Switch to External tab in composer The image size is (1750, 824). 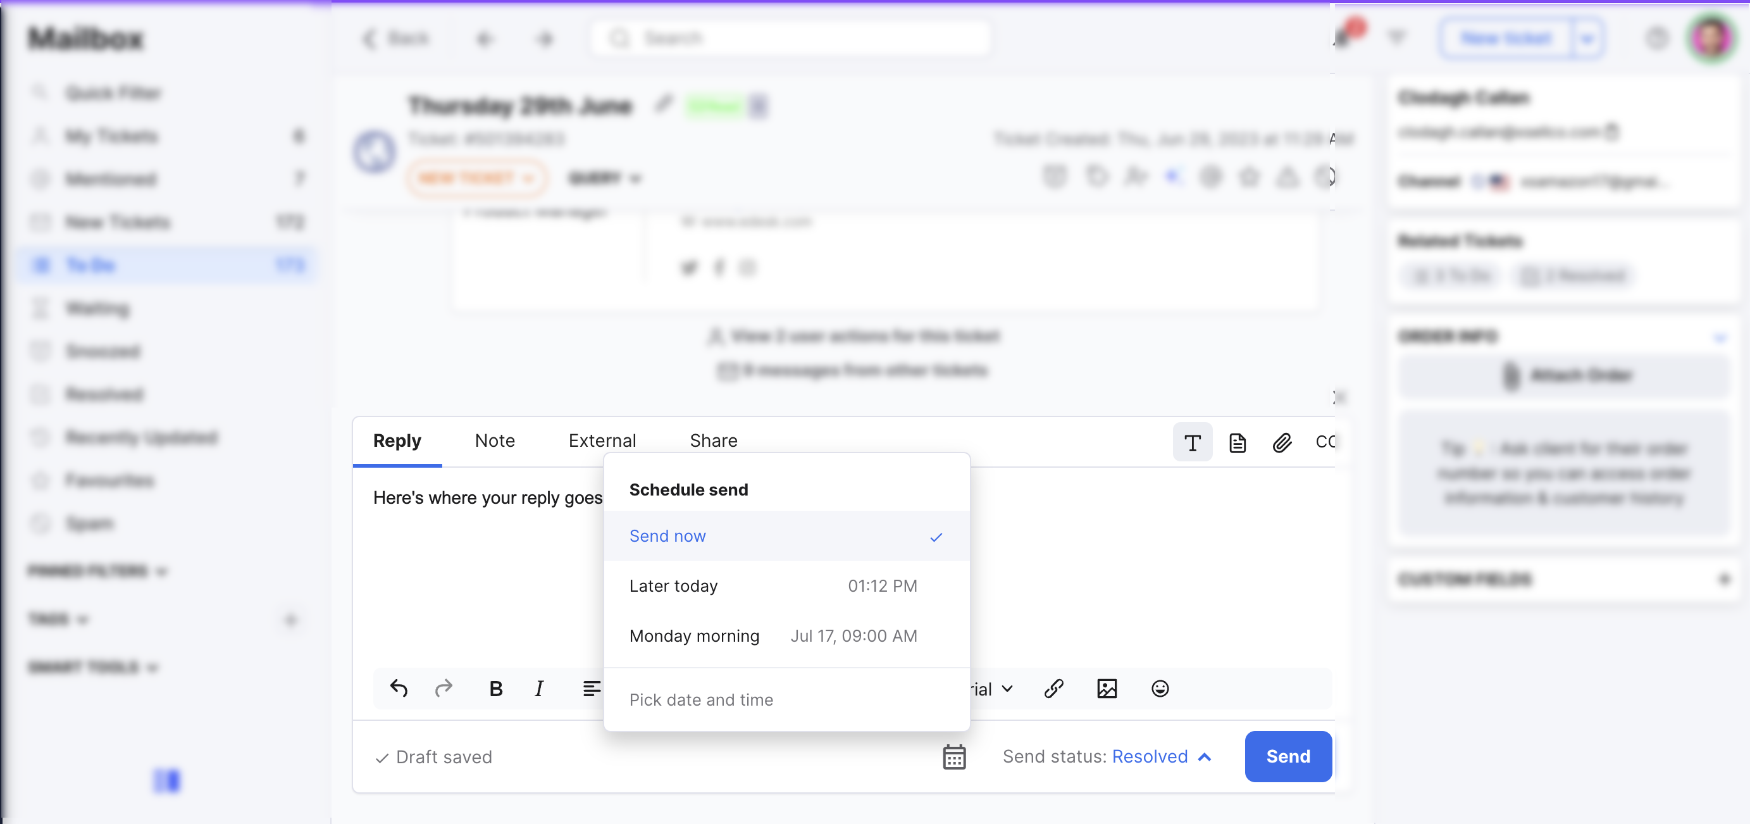pyautogui.click(x=602, y=440)
